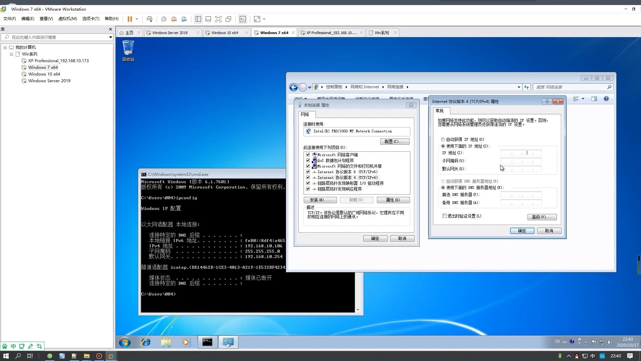Uncheck Microsoft 网络的文件和打印机共享 checkbox
Image resolution: width=641 pixels, height=361 pixels.
(308, 166)
